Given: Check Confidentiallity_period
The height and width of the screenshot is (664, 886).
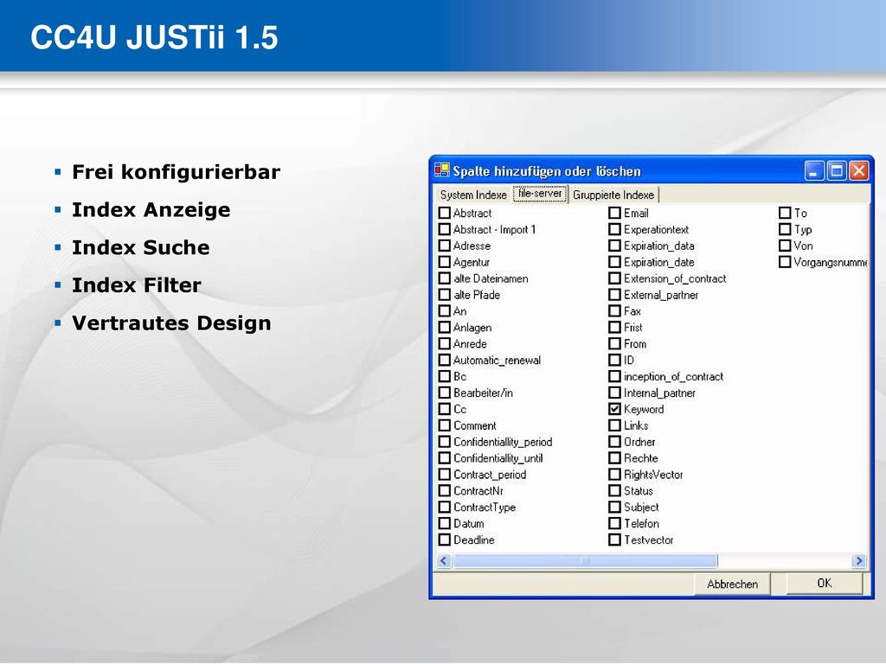Looking at the screenshot, I should (x=445, y=442).
